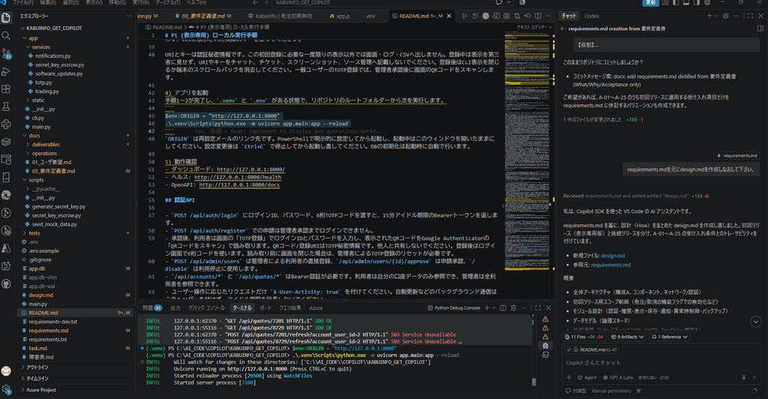The image size is (768, 399).
Task: Open Markdown preview to the side
Action: click(496, 16)
